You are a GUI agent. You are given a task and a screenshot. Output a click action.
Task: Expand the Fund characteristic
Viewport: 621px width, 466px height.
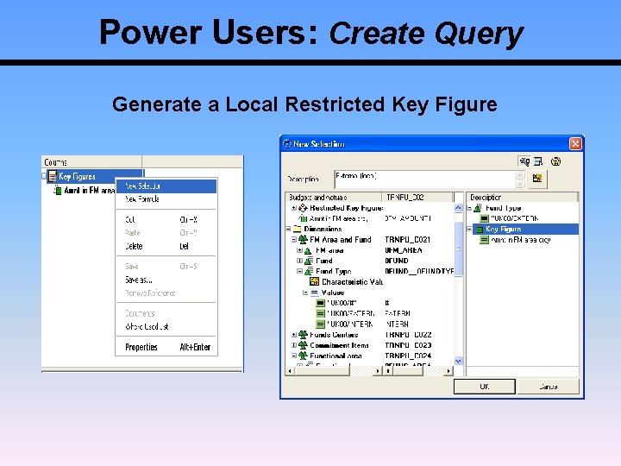coord(300,261)
